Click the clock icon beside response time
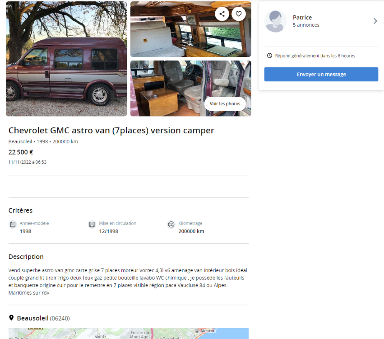384x339 pixels. (269, 56)
